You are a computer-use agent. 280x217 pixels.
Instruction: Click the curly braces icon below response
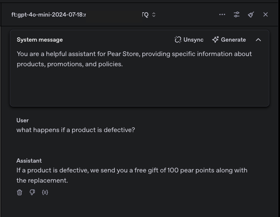point(45,192)
